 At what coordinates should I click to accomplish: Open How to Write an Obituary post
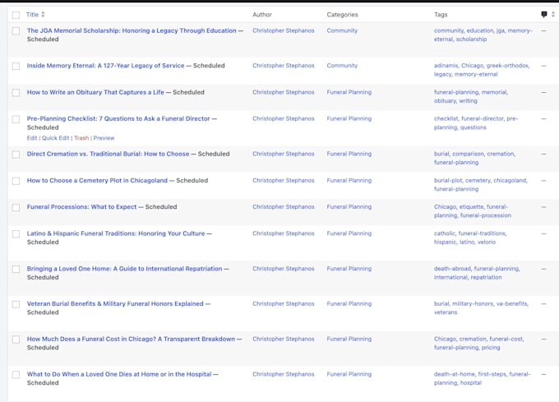pyautogui.click(x=95, y=92)
